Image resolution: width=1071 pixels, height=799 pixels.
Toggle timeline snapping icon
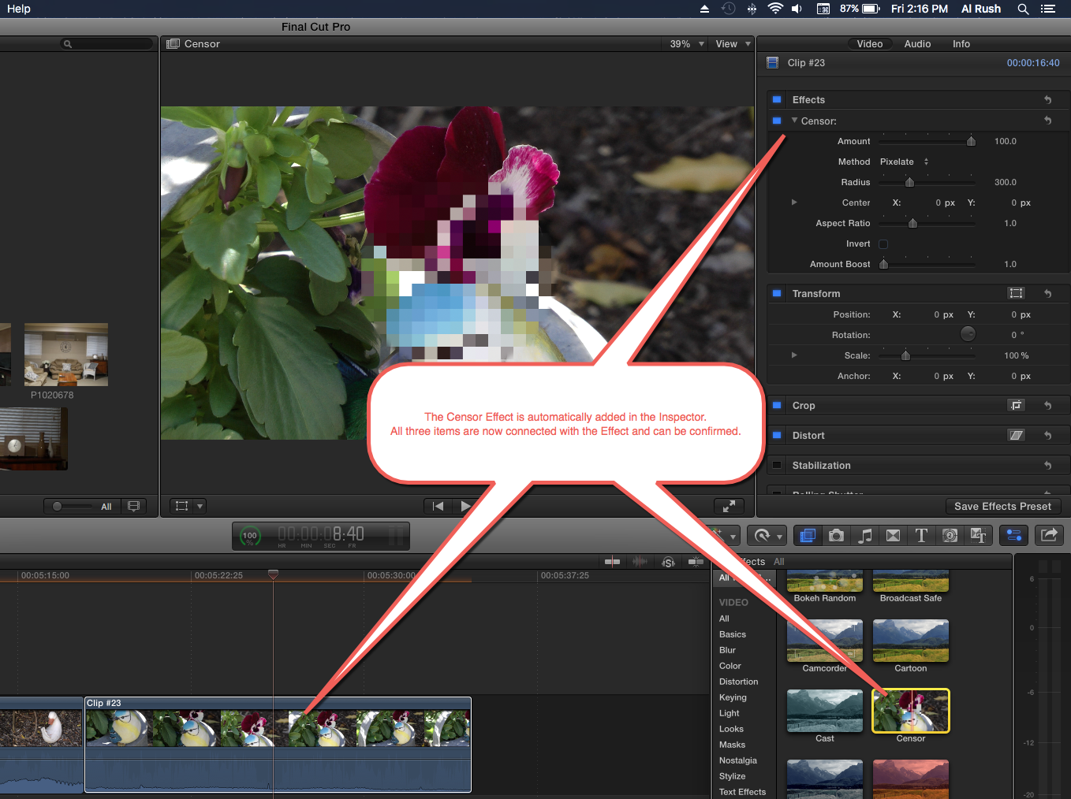coord(696,562)
